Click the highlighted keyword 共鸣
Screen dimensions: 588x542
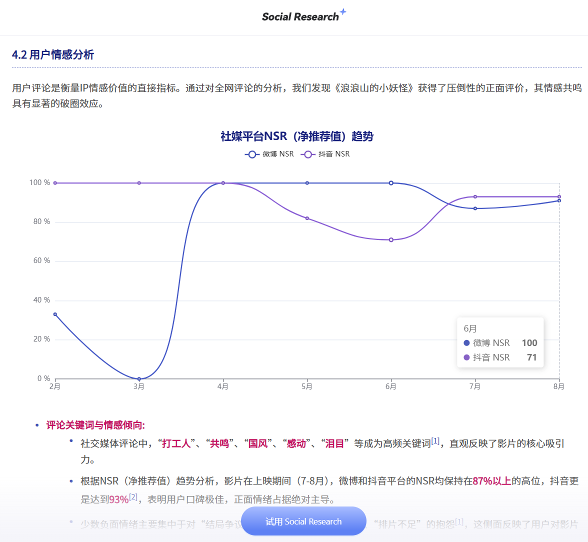(220, 443)
